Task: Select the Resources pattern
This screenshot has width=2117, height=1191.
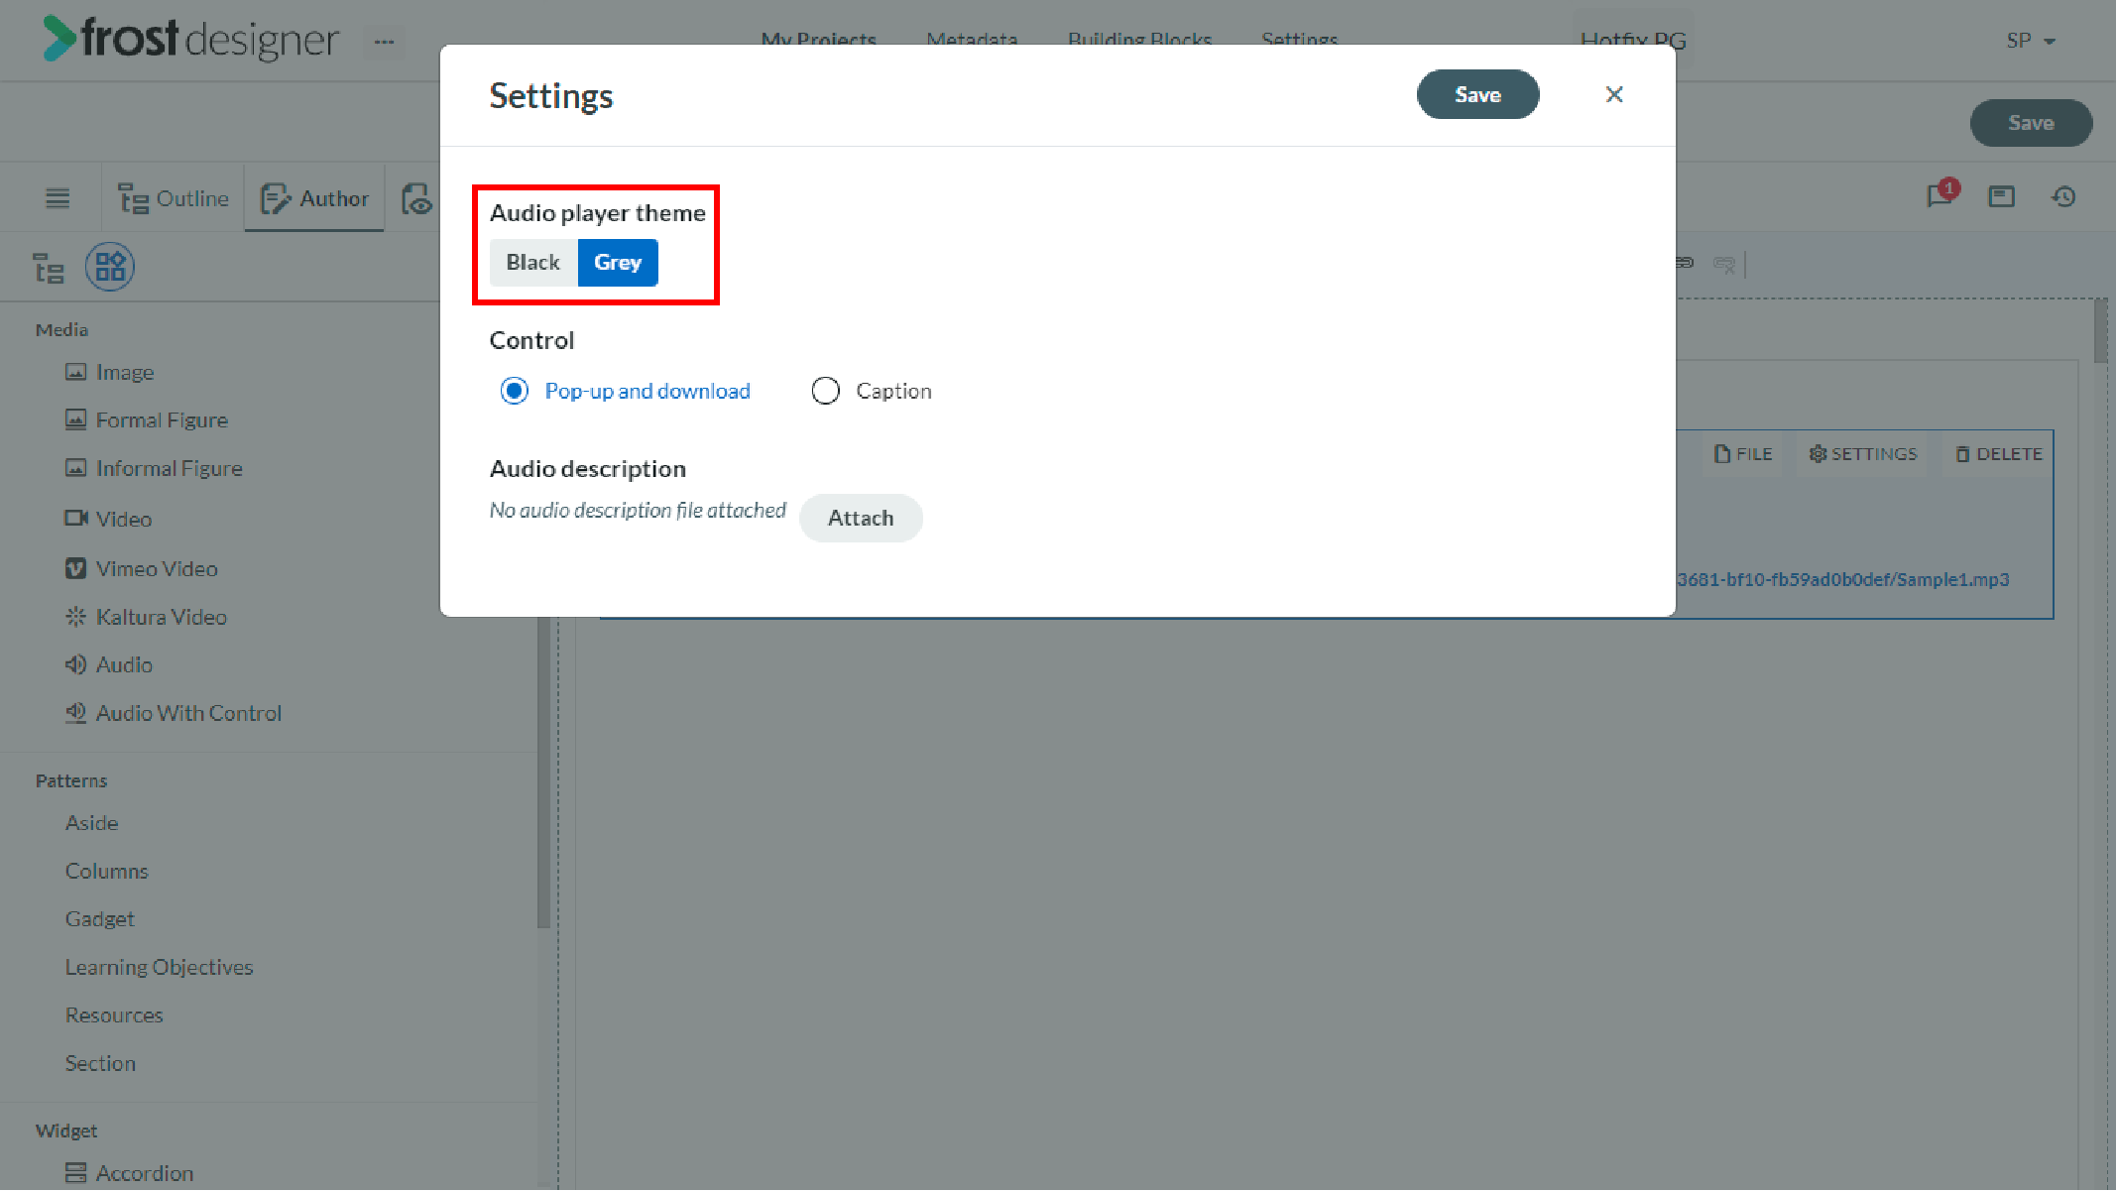Action: 114,1015
